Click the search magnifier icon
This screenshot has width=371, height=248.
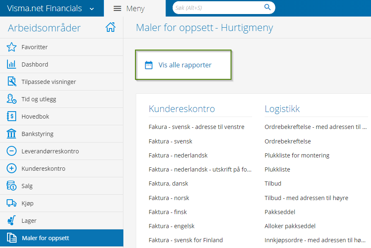pyautogui.click(x=267, y=7)
